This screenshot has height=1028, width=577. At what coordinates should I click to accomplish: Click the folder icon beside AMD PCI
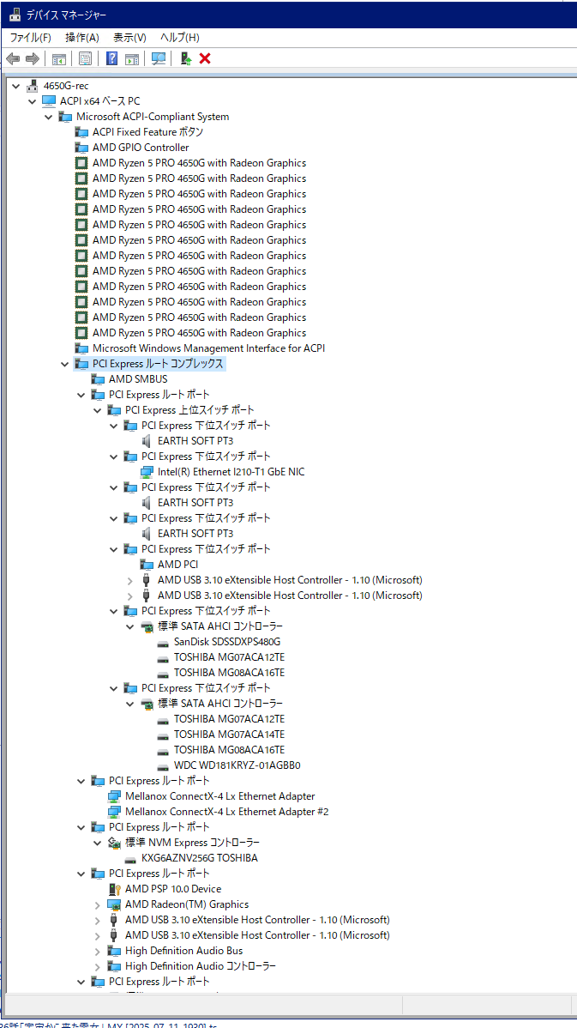(147, 565)
